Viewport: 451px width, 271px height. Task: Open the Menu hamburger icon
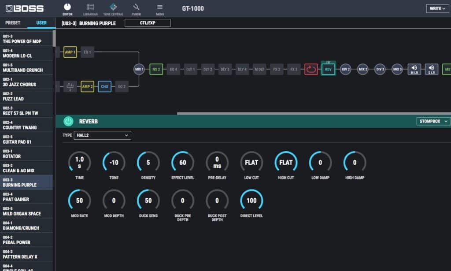160,9
